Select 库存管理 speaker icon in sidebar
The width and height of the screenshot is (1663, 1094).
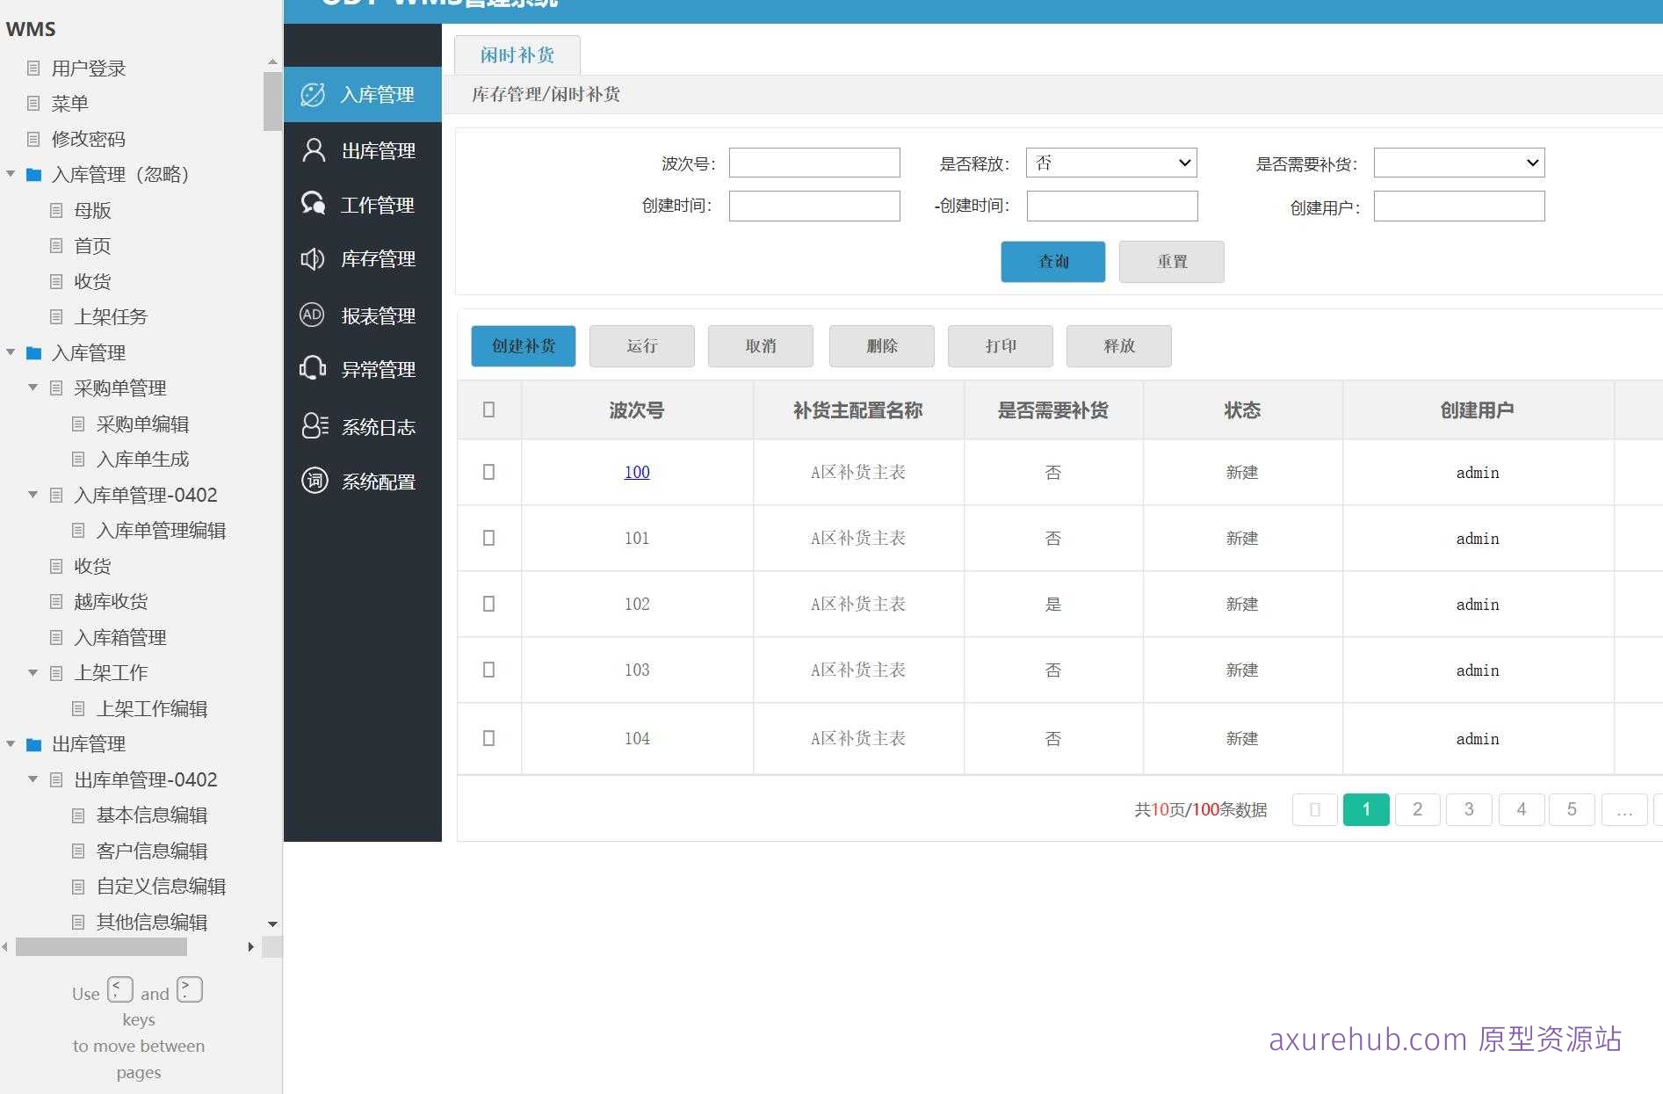[x=363, y=259]
